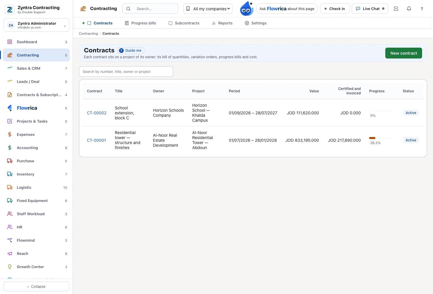
Task: Focus the top Search field
Action: [x=150, y=9]
